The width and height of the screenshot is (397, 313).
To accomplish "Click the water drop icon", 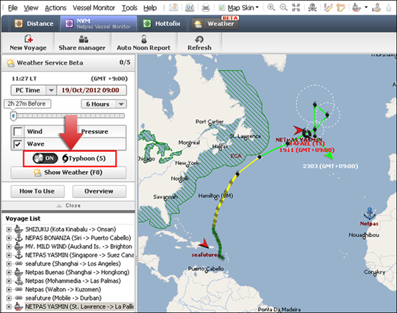I will click(388, 8).
